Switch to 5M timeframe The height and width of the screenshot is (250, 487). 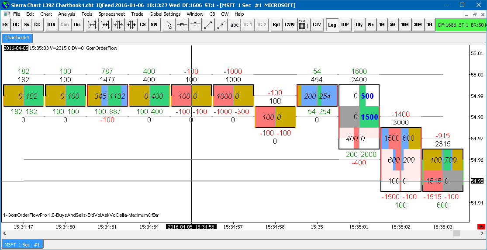pyautogui.click(x=393, y=25)
